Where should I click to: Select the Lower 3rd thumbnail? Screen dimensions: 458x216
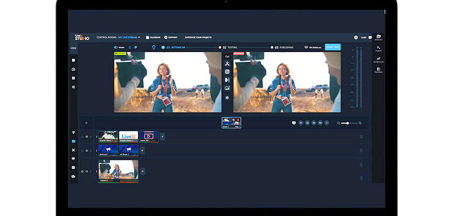pyautogui.click(x=149, y=136)
